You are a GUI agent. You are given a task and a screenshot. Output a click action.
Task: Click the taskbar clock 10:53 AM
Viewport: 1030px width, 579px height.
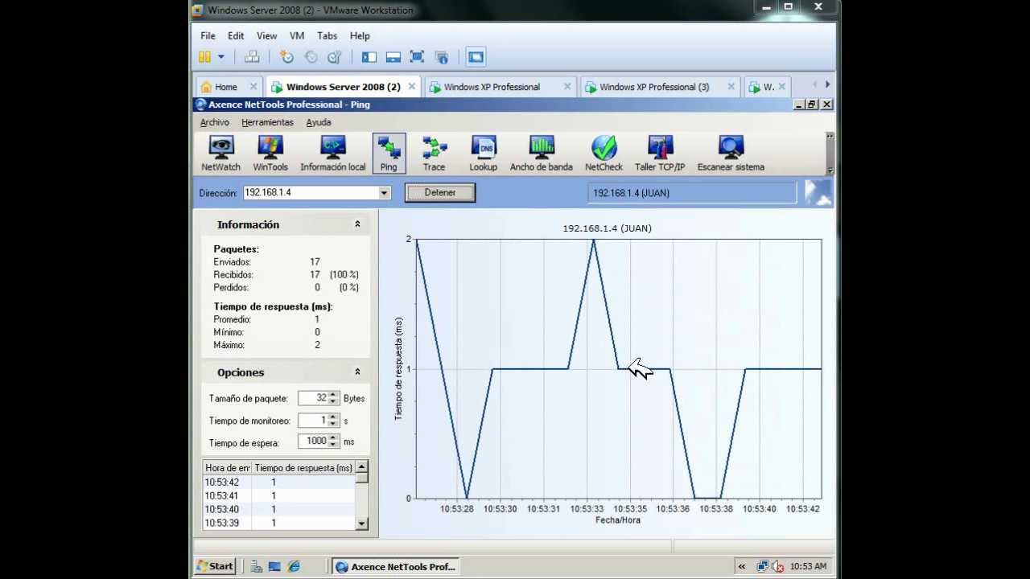[808, 566]
